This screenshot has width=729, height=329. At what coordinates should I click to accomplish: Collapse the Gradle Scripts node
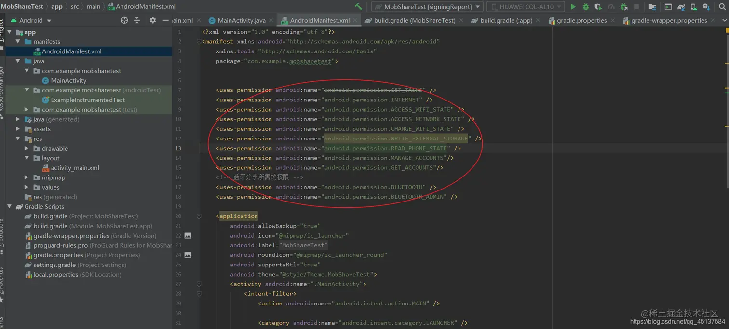pos(10,207)
